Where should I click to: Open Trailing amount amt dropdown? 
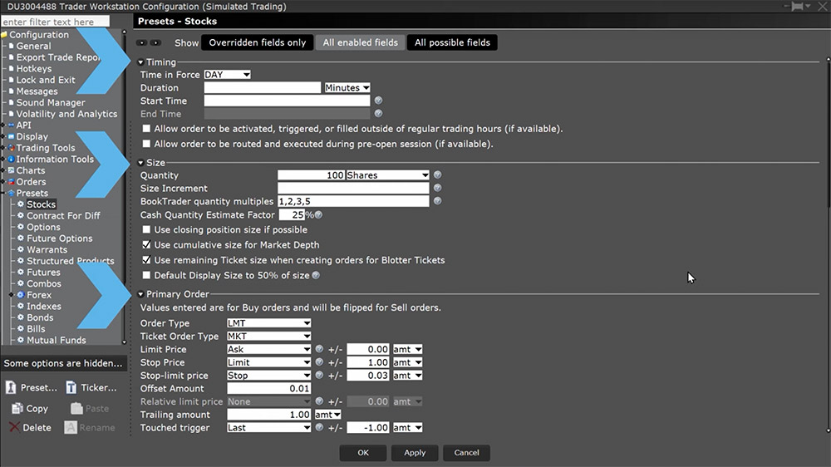328,415
